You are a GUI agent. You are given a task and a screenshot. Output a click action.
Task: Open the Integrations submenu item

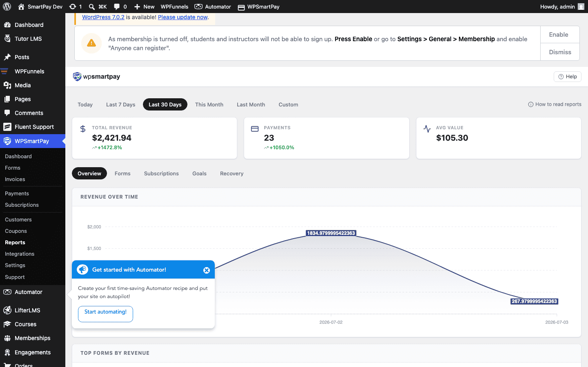[20, 254]
